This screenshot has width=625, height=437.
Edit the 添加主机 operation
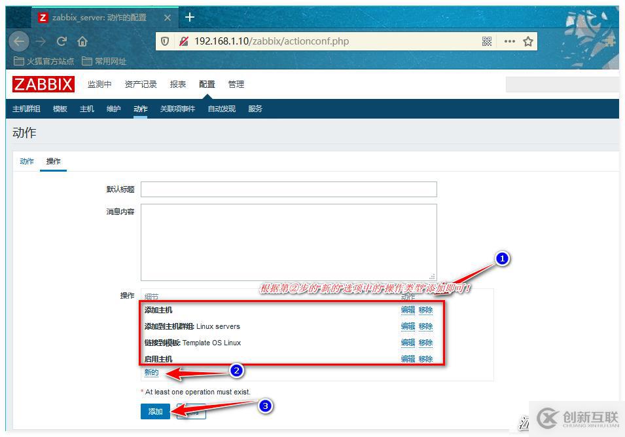tap(408, 310)
